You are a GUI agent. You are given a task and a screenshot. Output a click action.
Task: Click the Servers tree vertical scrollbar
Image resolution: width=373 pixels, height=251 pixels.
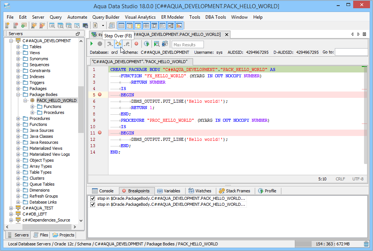point(81,109)
